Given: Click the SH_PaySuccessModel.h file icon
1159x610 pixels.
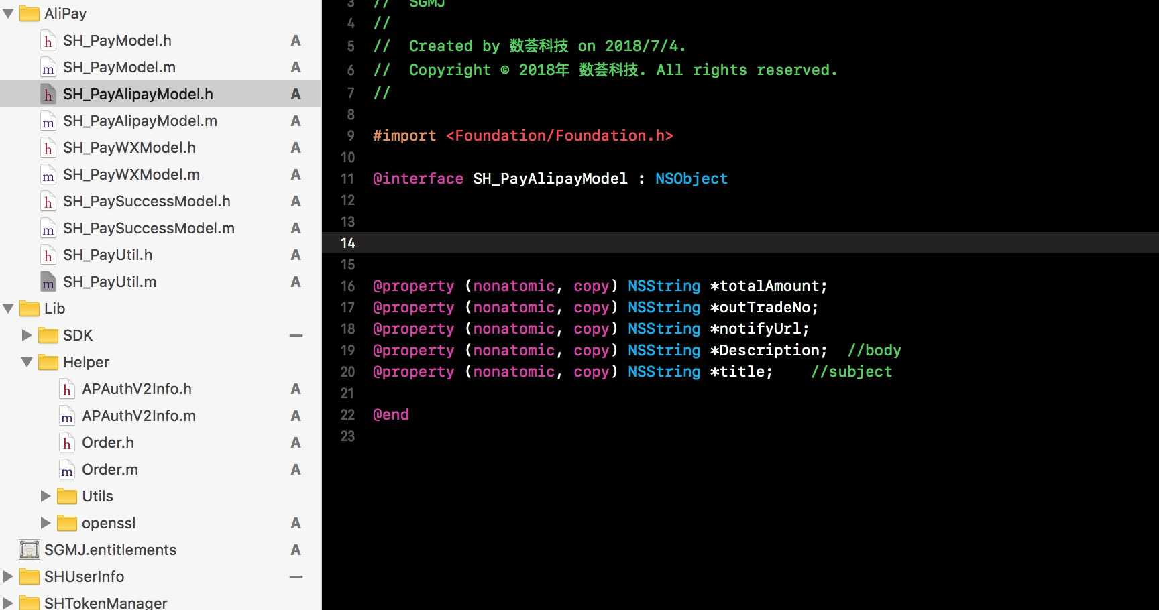Looking at the screenshot, I should 48,202.
